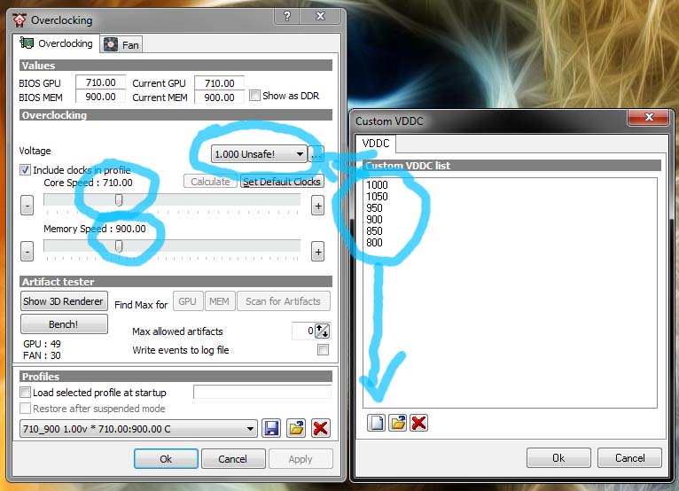Select 950 in the Custom VDDC list
This screenshot has height=491, width=679.
[x=375, y=208]
